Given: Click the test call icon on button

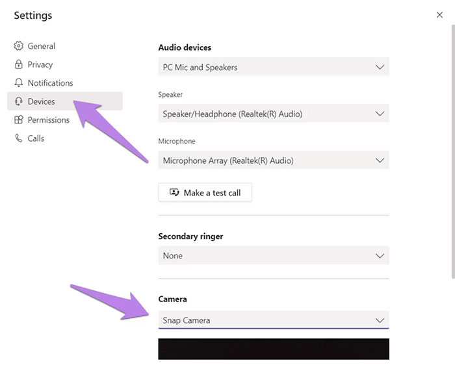Looking at the screenshot, I should click(174, 192).
